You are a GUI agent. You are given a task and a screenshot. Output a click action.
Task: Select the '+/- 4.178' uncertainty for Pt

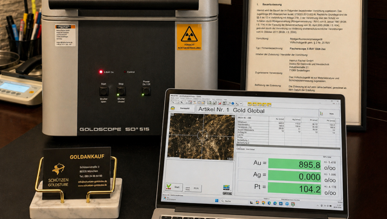(x=330, y=187)
